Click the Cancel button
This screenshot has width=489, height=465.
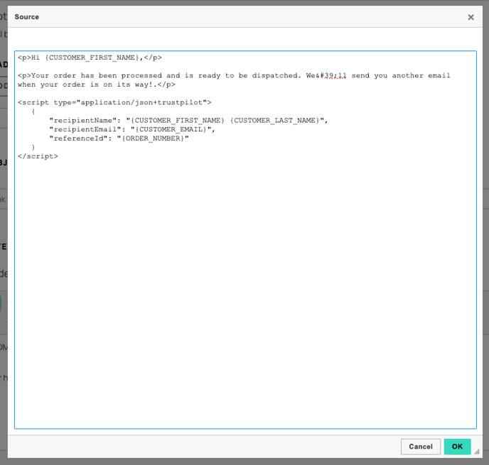click(420, 447)
